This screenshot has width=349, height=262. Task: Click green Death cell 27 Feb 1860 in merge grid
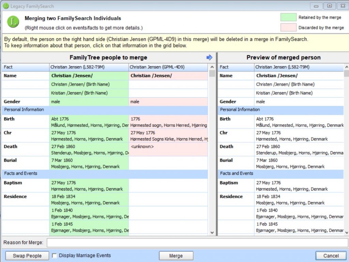[89, 150]
